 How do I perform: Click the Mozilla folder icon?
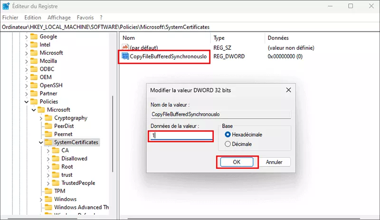tap(34, 61)
